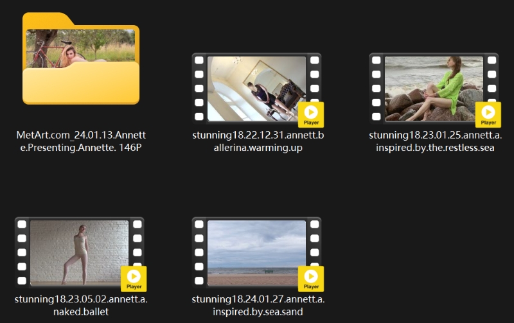Click the empty area right of the sea.sand video
The width and height of the screenshot is (514, 323).
[x=430, y=257]
